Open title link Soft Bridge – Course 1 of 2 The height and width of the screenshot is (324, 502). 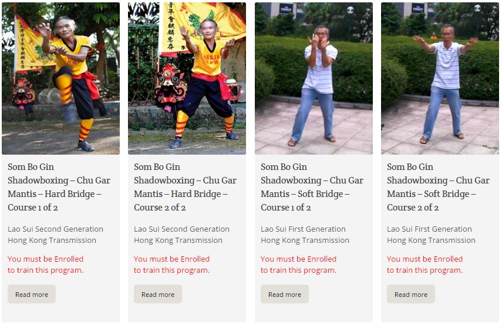[x=312, y=187]
